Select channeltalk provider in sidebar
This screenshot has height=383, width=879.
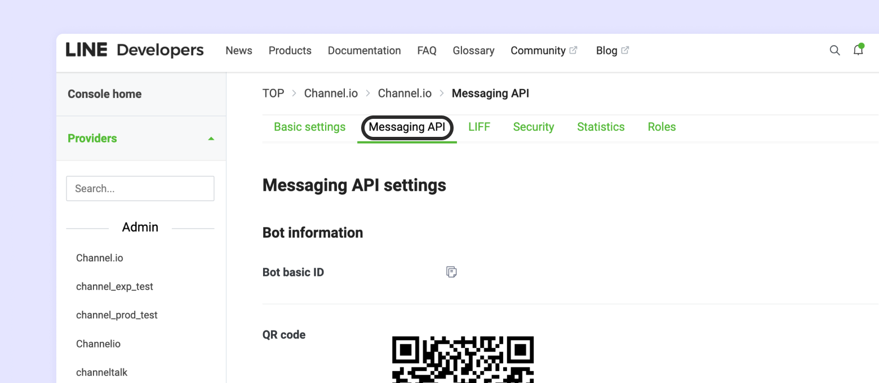(102, 372)
